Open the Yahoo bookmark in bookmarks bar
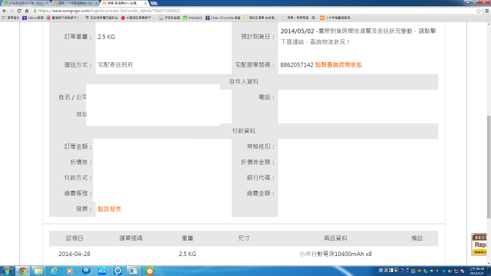Image resolution: width=491 pixels, height=276 pixels. click(x=33, y=18)
